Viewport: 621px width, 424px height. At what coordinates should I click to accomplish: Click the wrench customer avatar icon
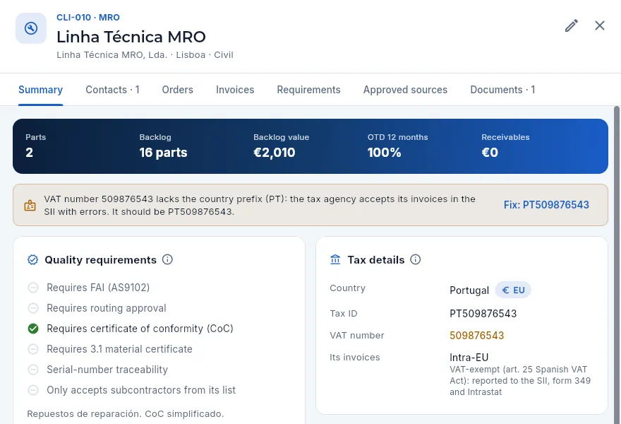click(x=31, y=28)
